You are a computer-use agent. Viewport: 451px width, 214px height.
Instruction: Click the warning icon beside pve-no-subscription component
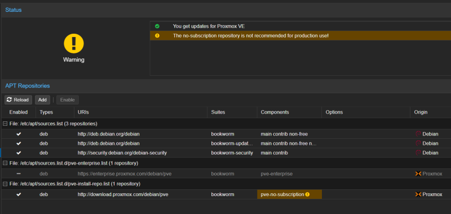click(x=307, y=194)
